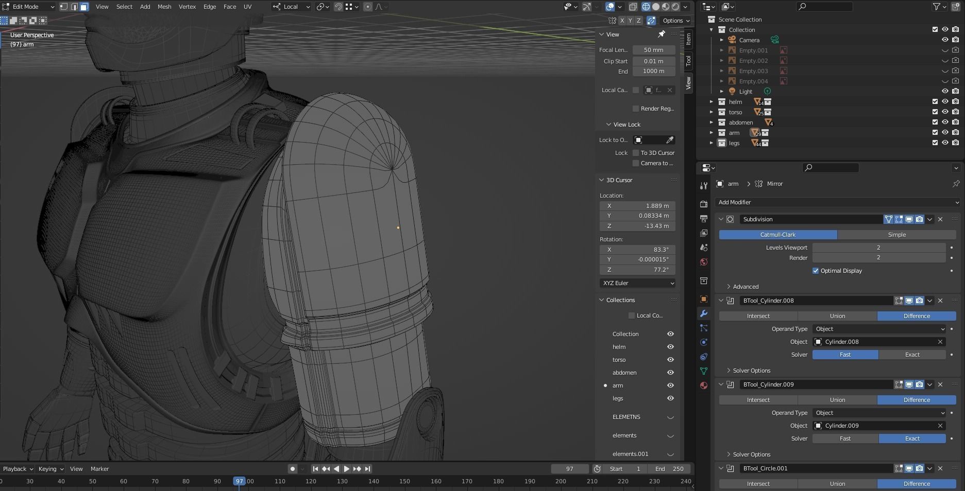This screenshot has width=965, height=491.
Task: Open Local transform orientation dropdown
Action: [x=292, y=7]
